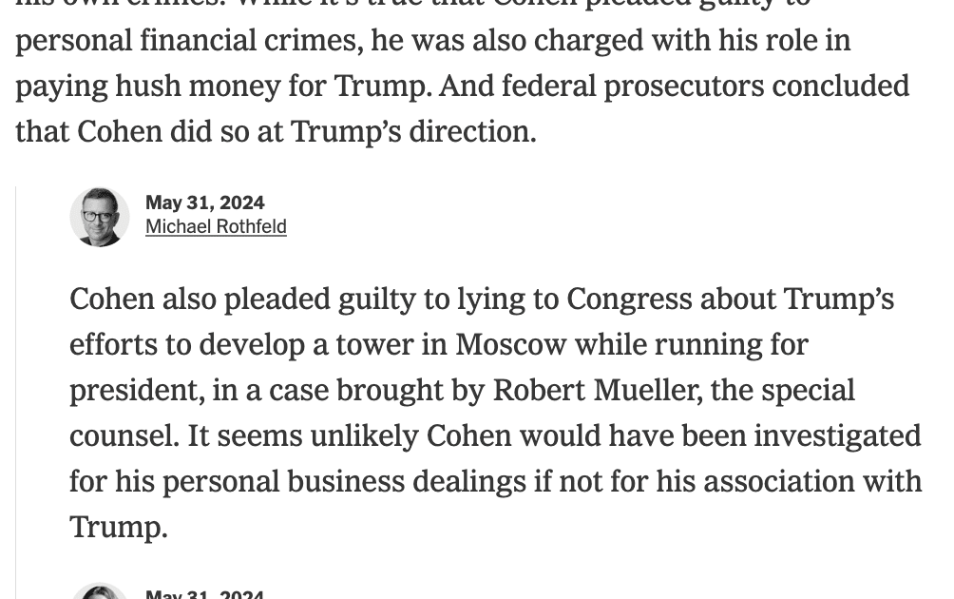Click the word "counsel." starting the fourth reply line
Image resolution: width=954 pixels, height=599 pixels.
[124, 435]
